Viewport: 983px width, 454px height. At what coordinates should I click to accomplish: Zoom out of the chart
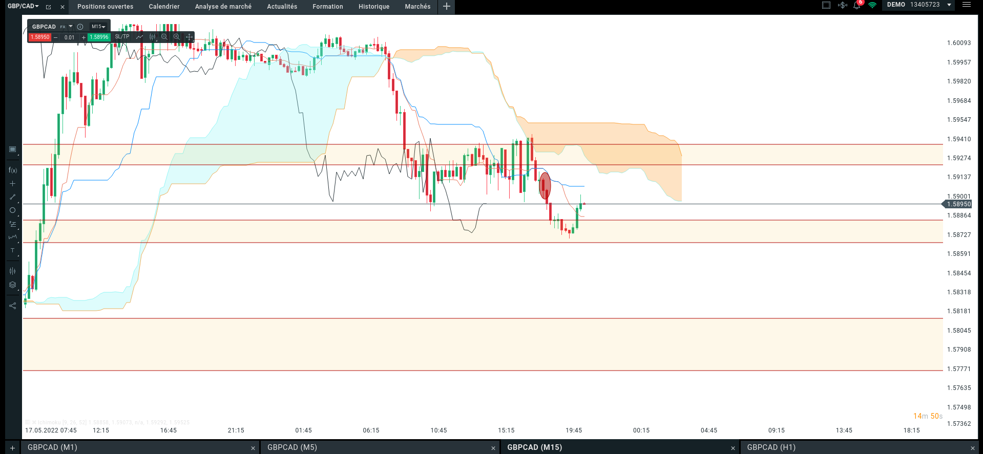coord(164,37)
